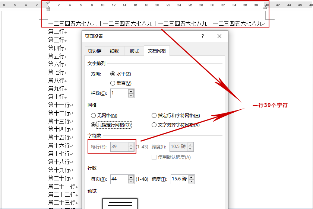Viewport: 313px width, 209px height.
Task: Increase the 15.6 磅 line pitch
Action: pos(192,177)
